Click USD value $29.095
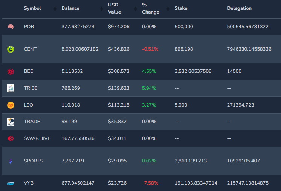281x191 pixels. pyautogui.click(x=117, y=161)
